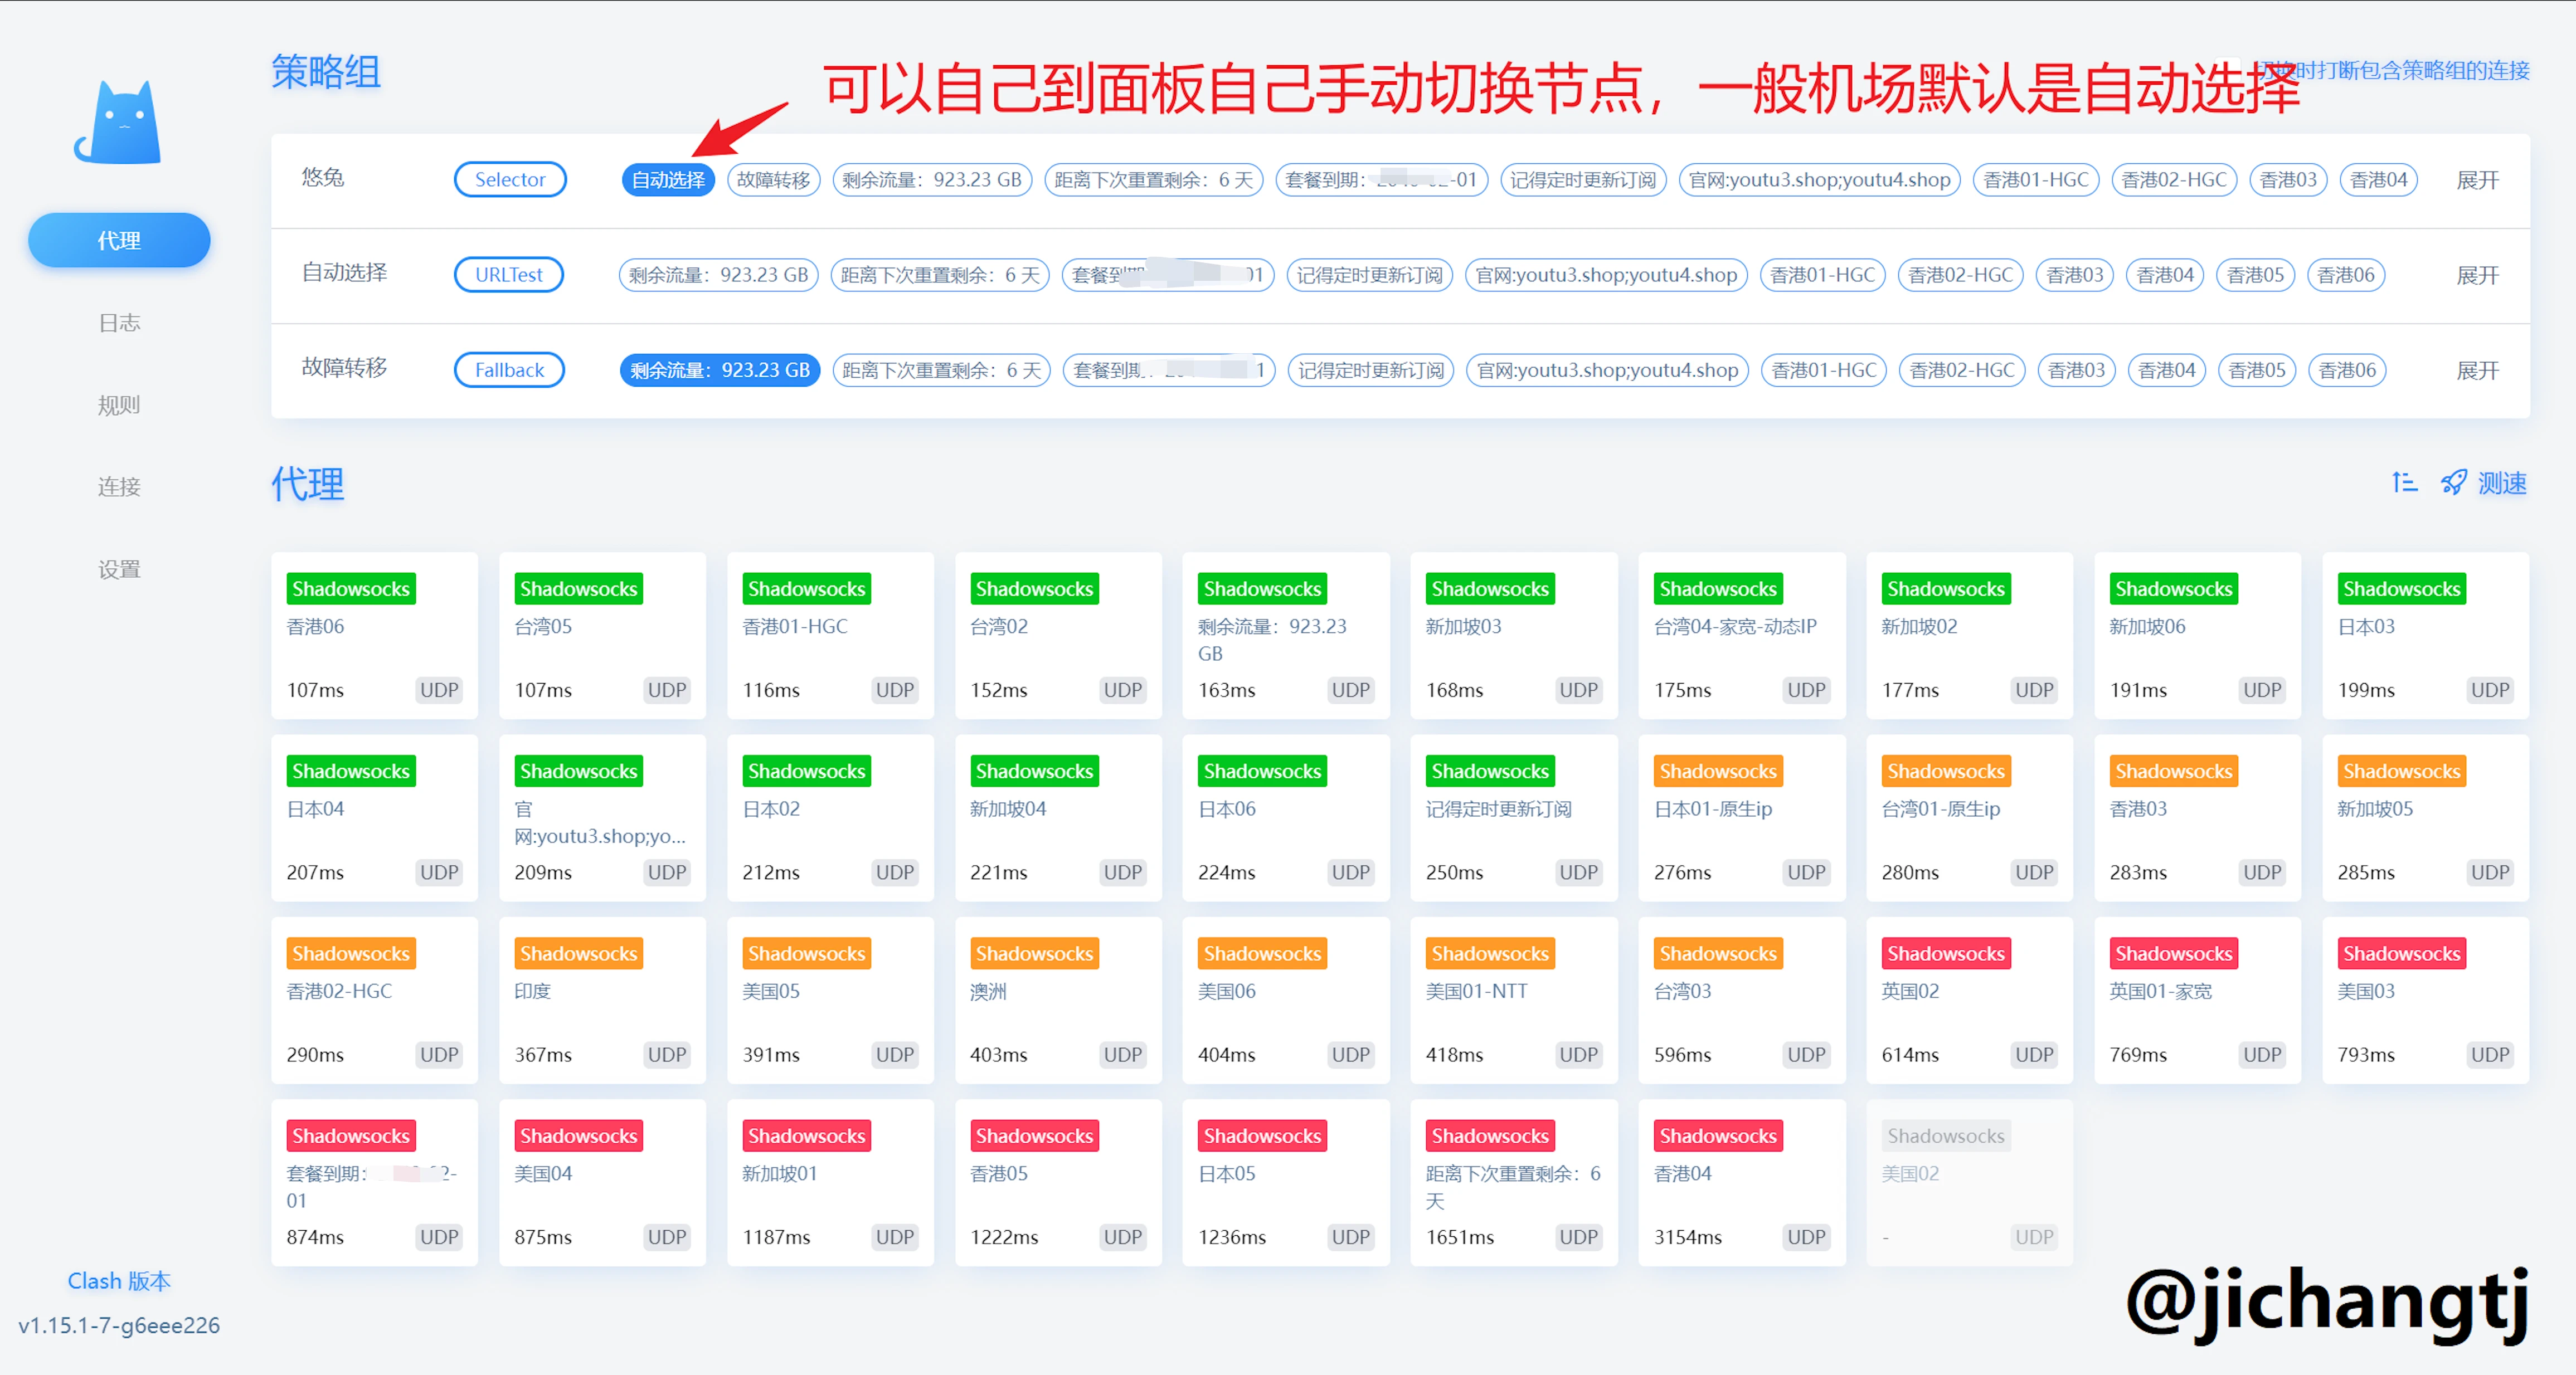The width and height of the screenshot is (2576, 1375).
Task: Select 香港01-HGC chip in 悠兔 row
Action: coord(2035,180)
